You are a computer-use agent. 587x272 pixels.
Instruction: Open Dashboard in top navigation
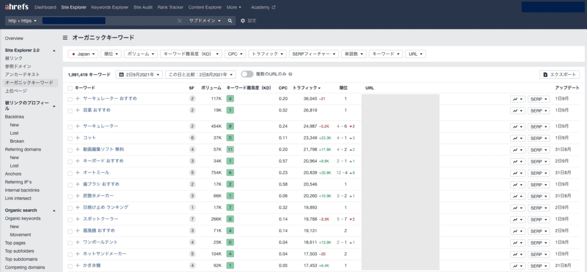45,7
